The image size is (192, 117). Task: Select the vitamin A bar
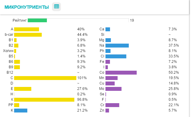coord(26,29)
